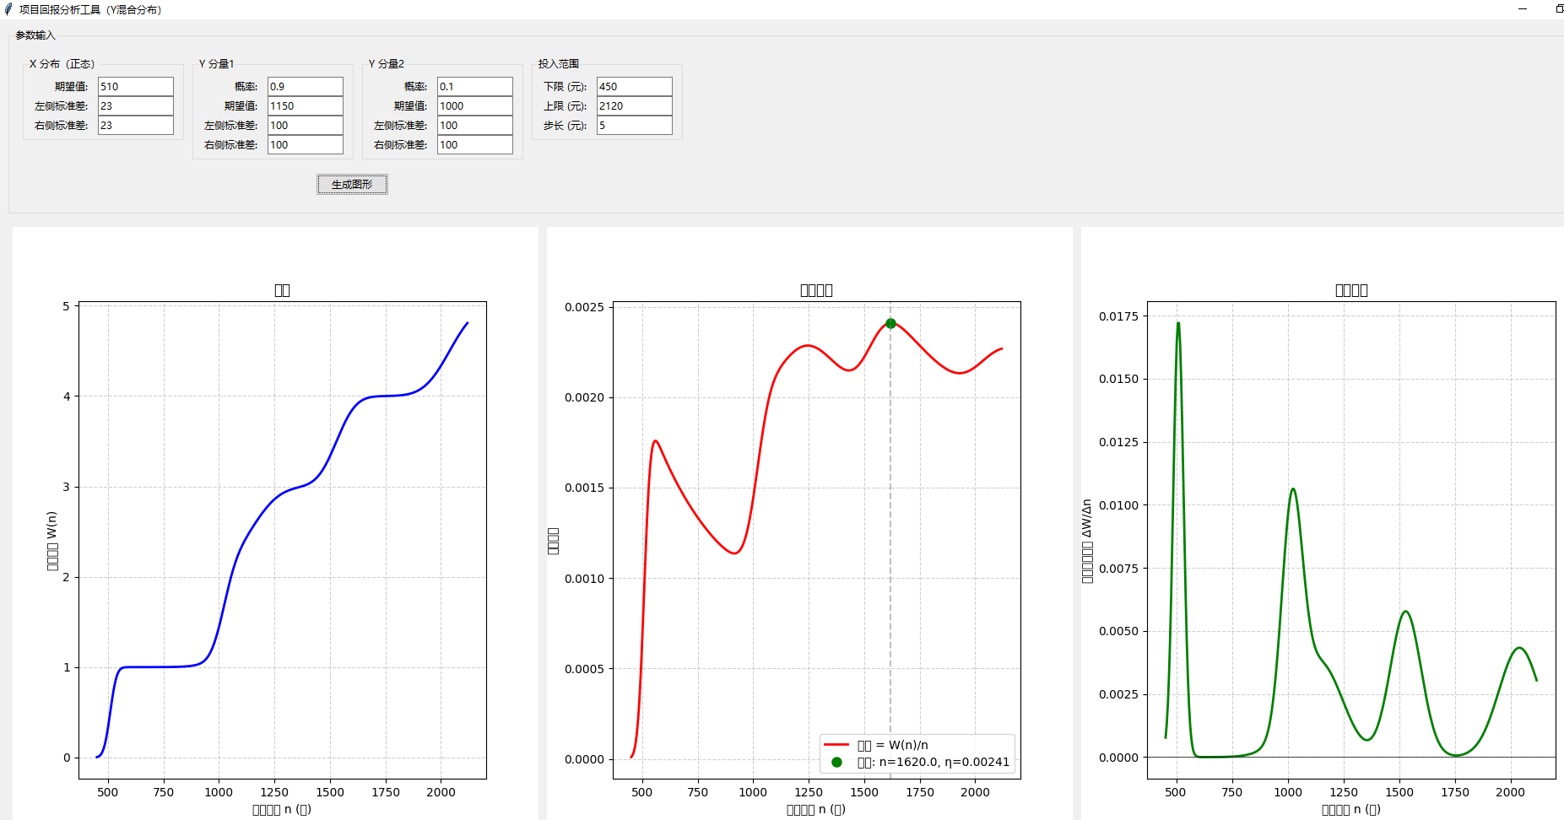Minimize the application window
Viewport: 1564px width, 820px height.
click(1523, 9)
